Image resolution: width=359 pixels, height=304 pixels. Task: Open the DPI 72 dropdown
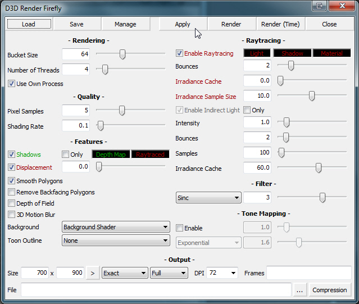[222, 273]
